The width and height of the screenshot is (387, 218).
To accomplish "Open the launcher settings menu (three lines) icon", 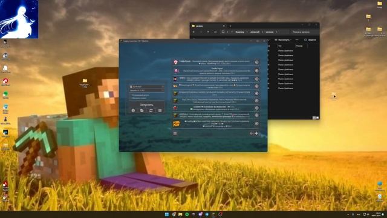I will (x=160, y=110).
